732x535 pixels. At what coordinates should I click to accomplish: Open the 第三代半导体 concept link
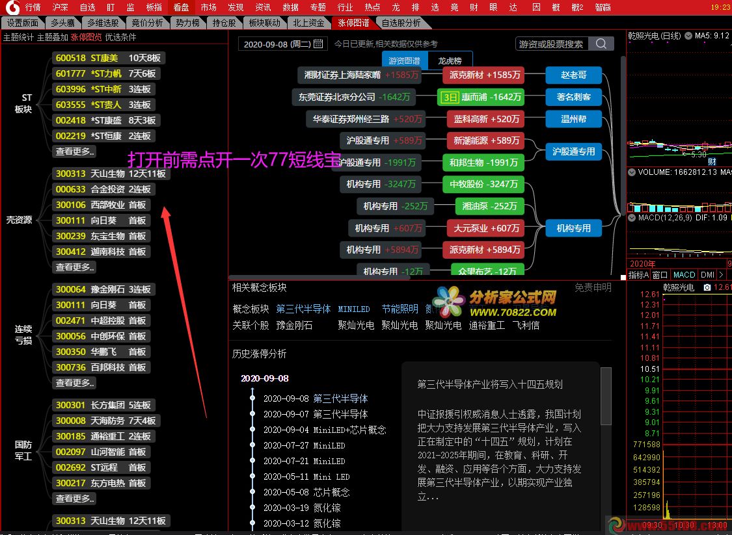(303, 309)
